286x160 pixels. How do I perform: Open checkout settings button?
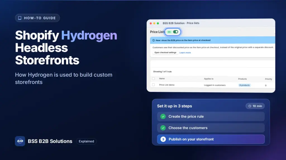[x=165, y=52]
